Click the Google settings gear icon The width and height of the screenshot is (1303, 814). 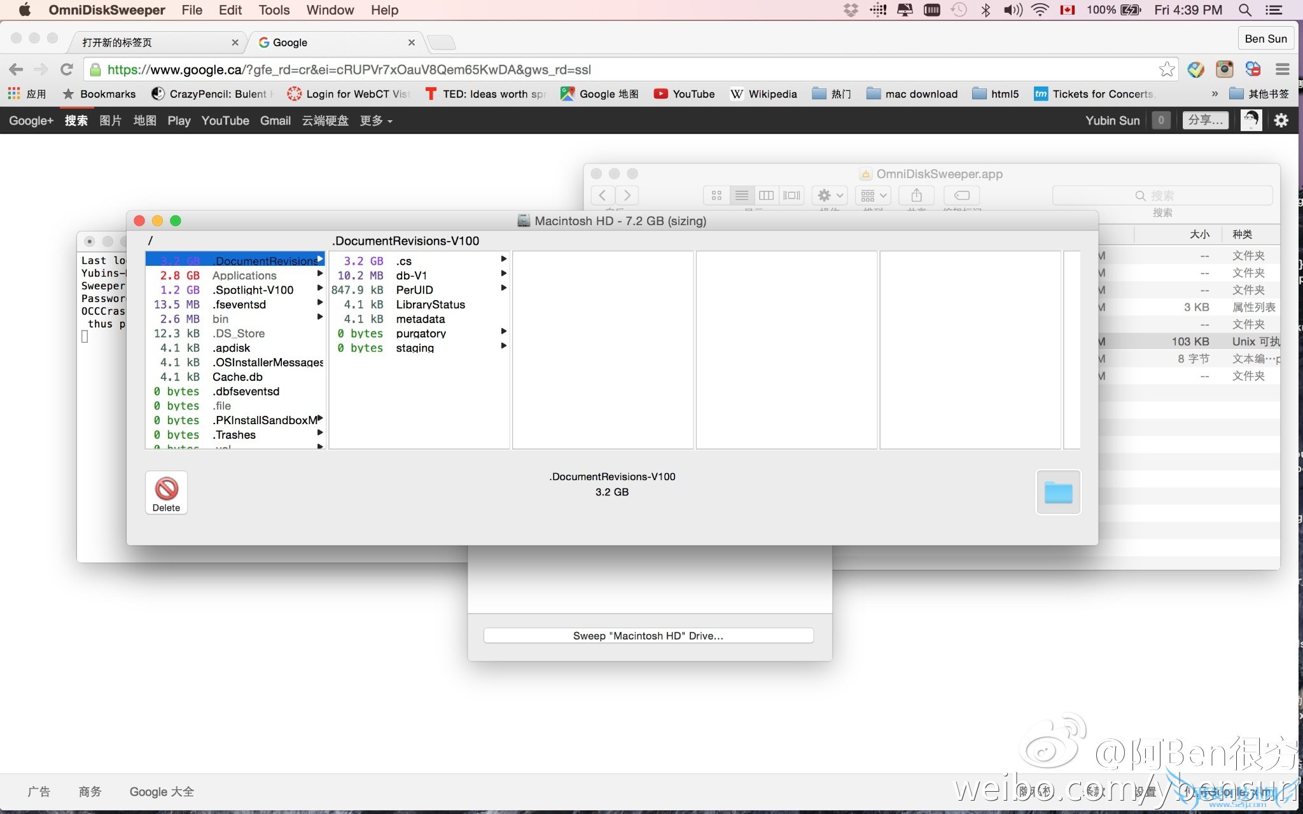point(1281,120)
